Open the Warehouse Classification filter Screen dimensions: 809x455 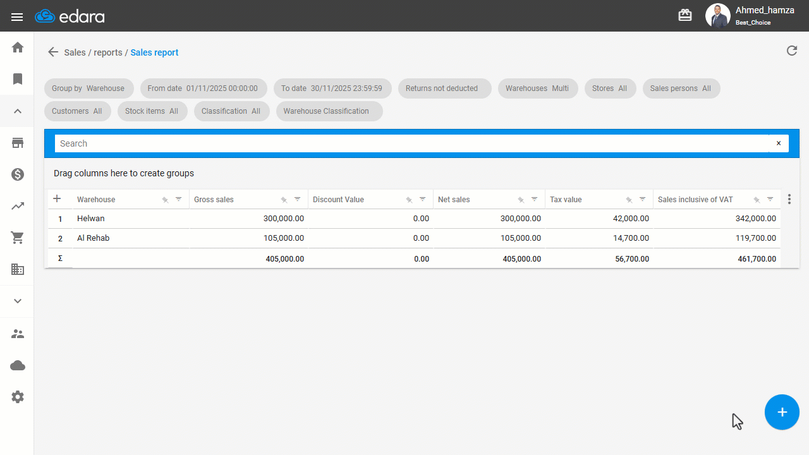pyautogui.click(x=329, y=111)
